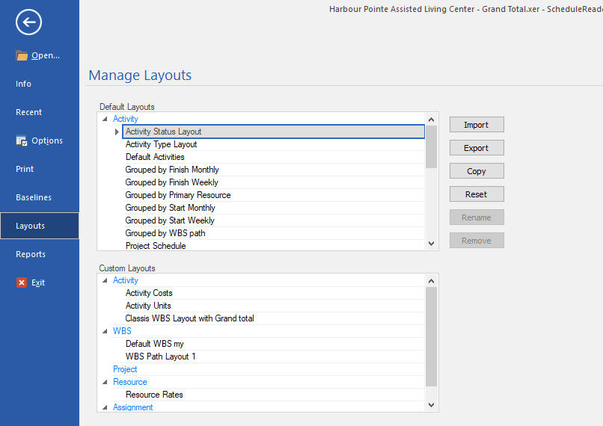Collapse Activity group in Default Layouts

(105, 119)
